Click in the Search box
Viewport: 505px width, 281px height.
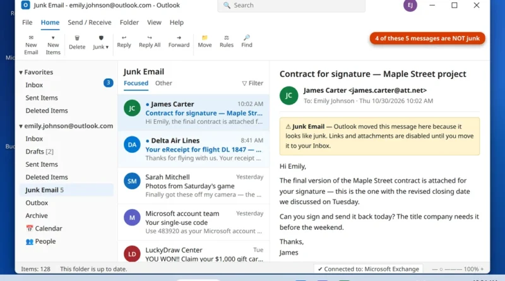[291, 6]
